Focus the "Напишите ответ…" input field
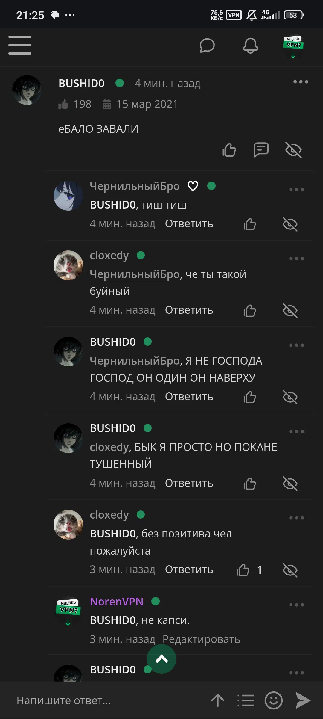 (x=108, y=700)
